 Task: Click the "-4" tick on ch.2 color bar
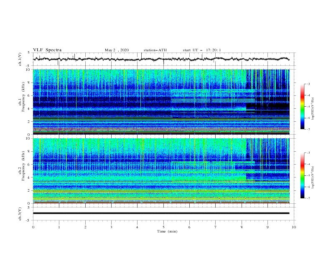point(308,164)
